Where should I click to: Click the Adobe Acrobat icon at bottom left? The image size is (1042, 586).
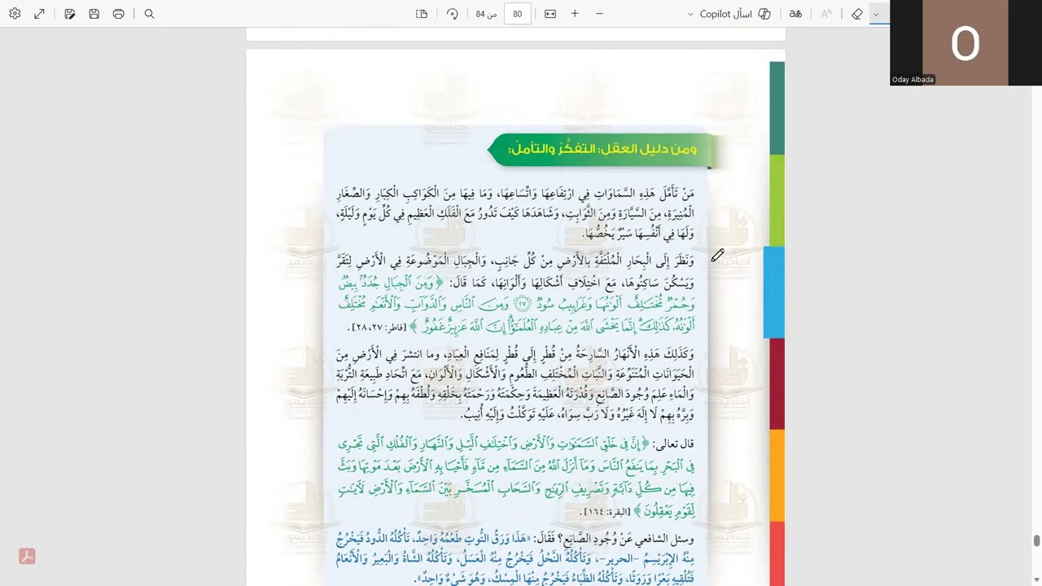[x=27, y=557]
